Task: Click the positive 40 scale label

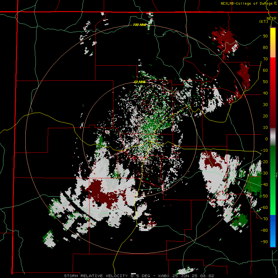Action: pos(265,93)
